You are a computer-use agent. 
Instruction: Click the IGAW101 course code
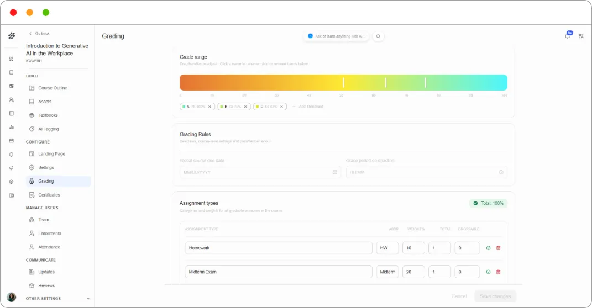pyautogui.click(x=34, y=61)
